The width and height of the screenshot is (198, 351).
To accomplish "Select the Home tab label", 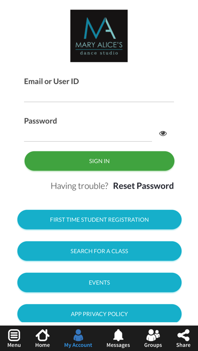I will click(x=42, y=345).
